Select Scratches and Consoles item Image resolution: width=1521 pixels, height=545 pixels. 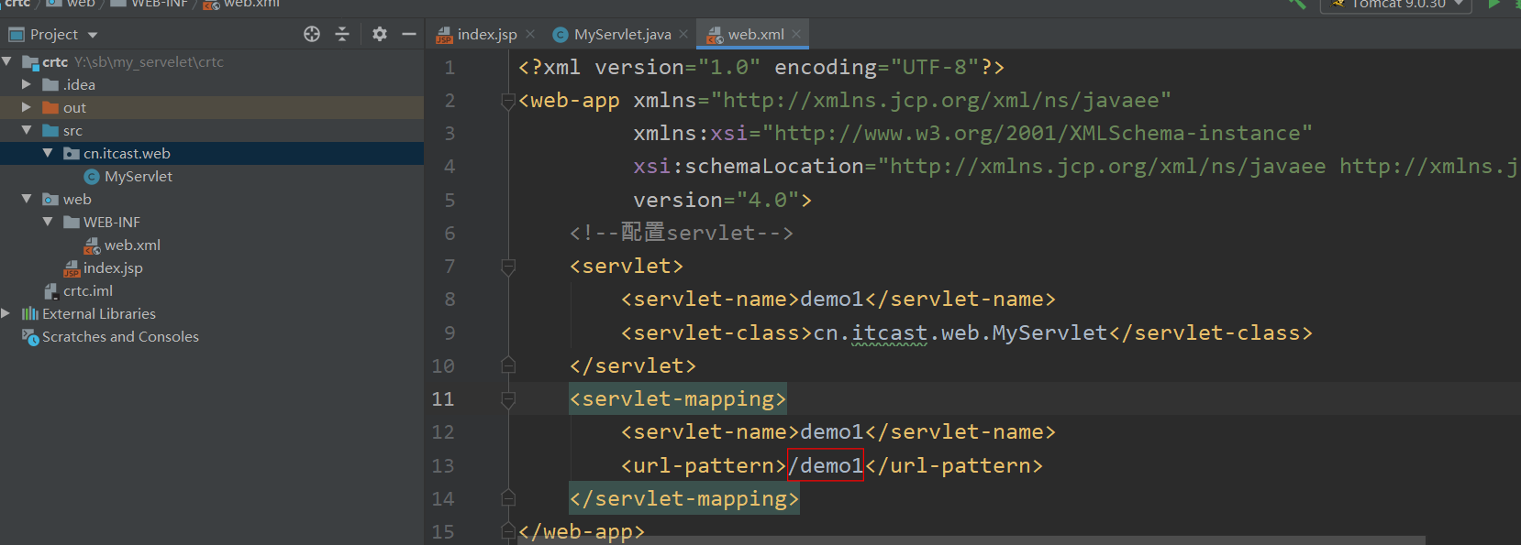120,336
